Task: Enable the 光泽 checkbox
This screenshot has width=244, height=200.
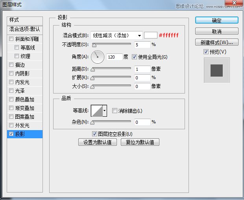Action: point(11,90)
